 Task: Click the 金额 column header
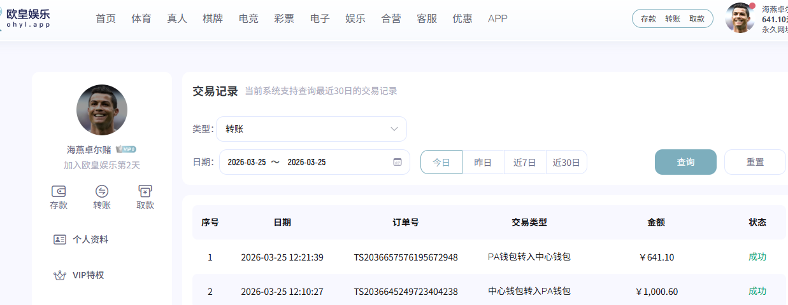(656, 222)
